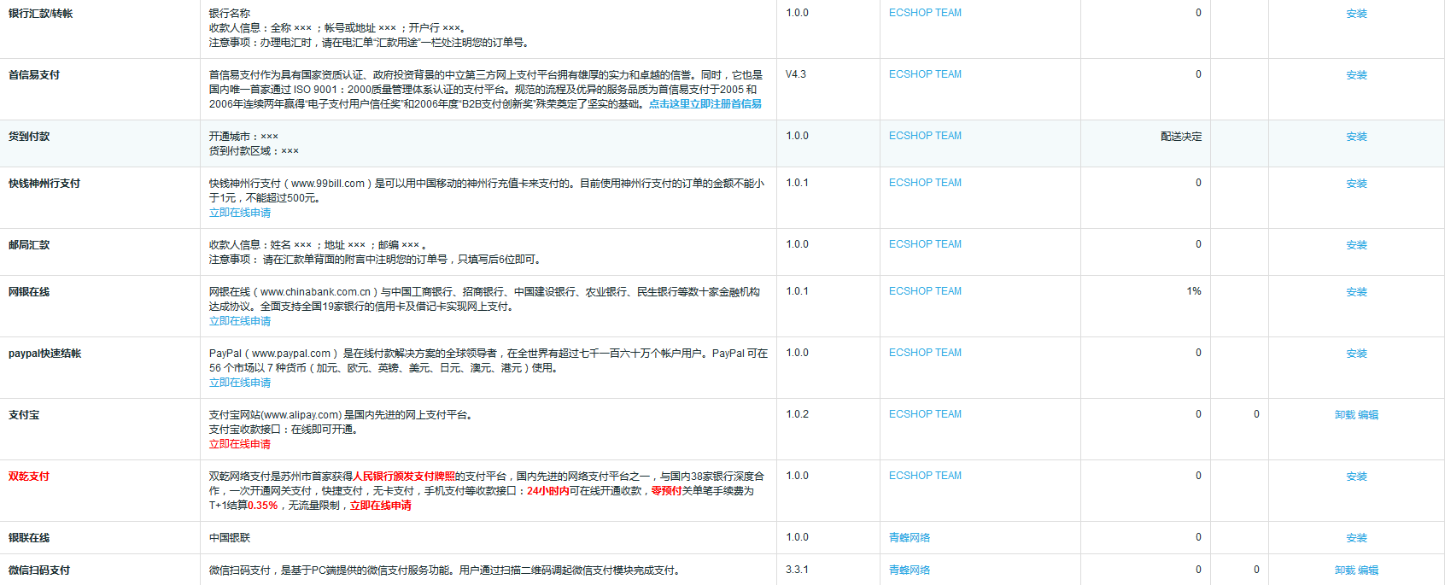1445x585 pixels.
Task: Select the payment name 微信扫码支付
Action: click(x=39, y=570)
